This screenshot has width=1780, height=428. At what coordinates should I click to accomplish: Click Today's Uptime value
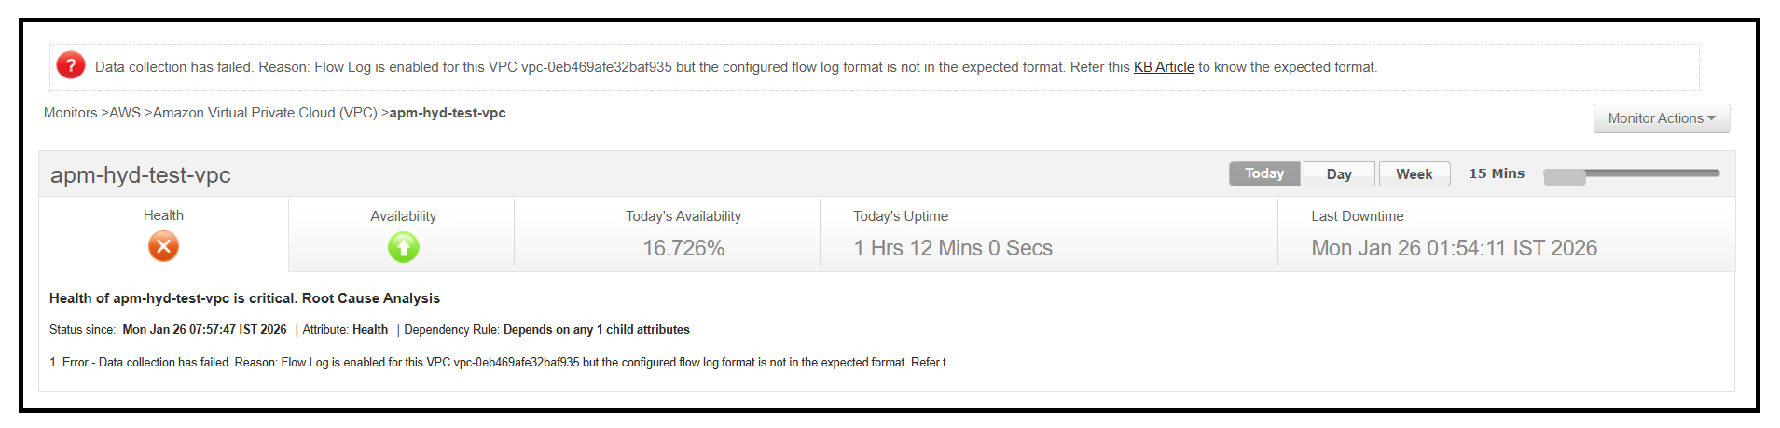pos(952,248)
